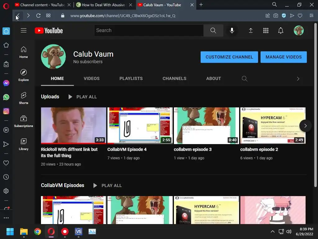Switch to How to Deal With Abusive tab
Screen dimensions: 318x239
click(103, 5)
